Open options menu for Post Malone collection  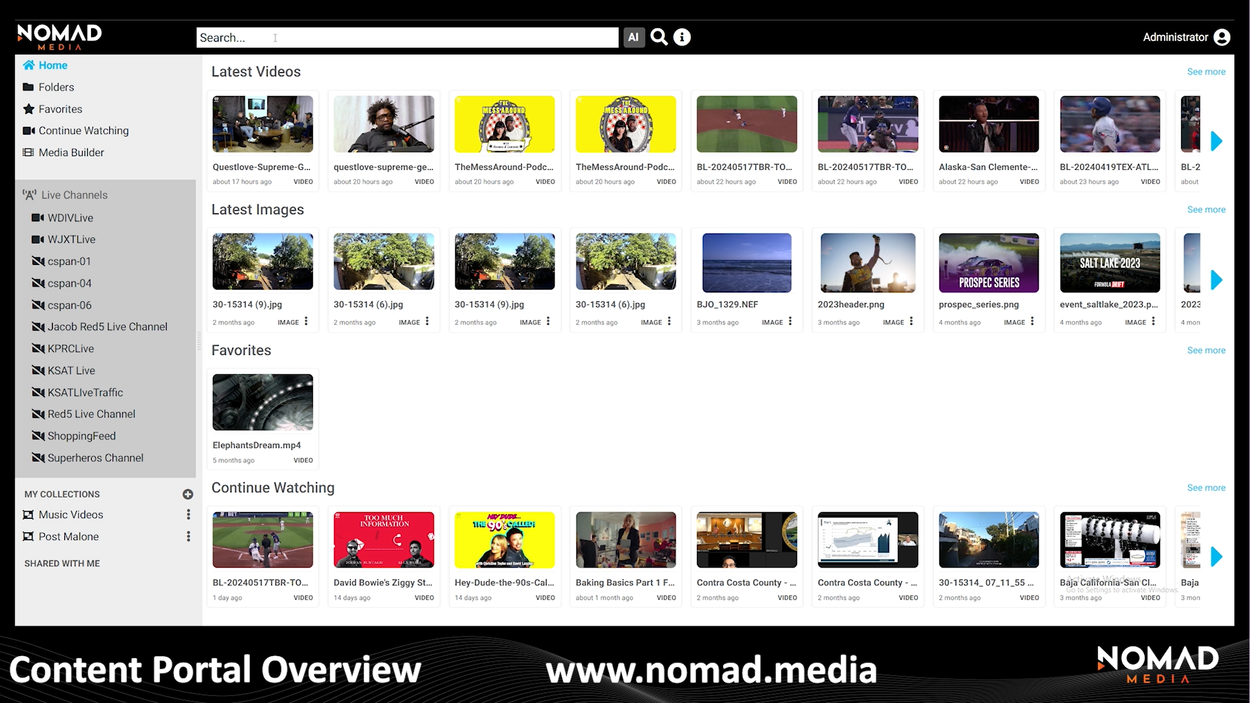point(189,536)
